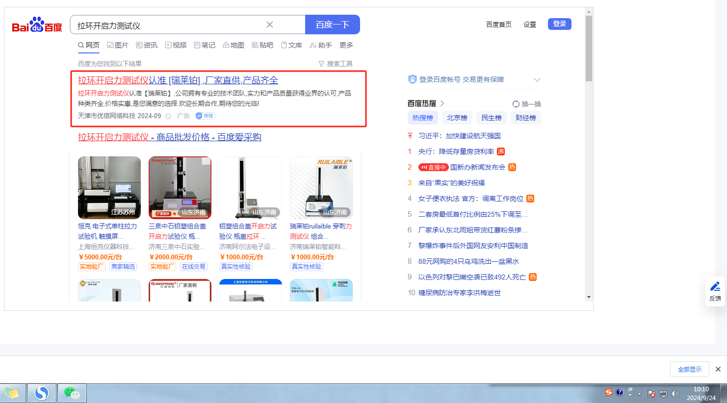Screen dimensions: 727x403
Task: Click the network tray icon
Action: pyautogui.click(x=663, y=394)
